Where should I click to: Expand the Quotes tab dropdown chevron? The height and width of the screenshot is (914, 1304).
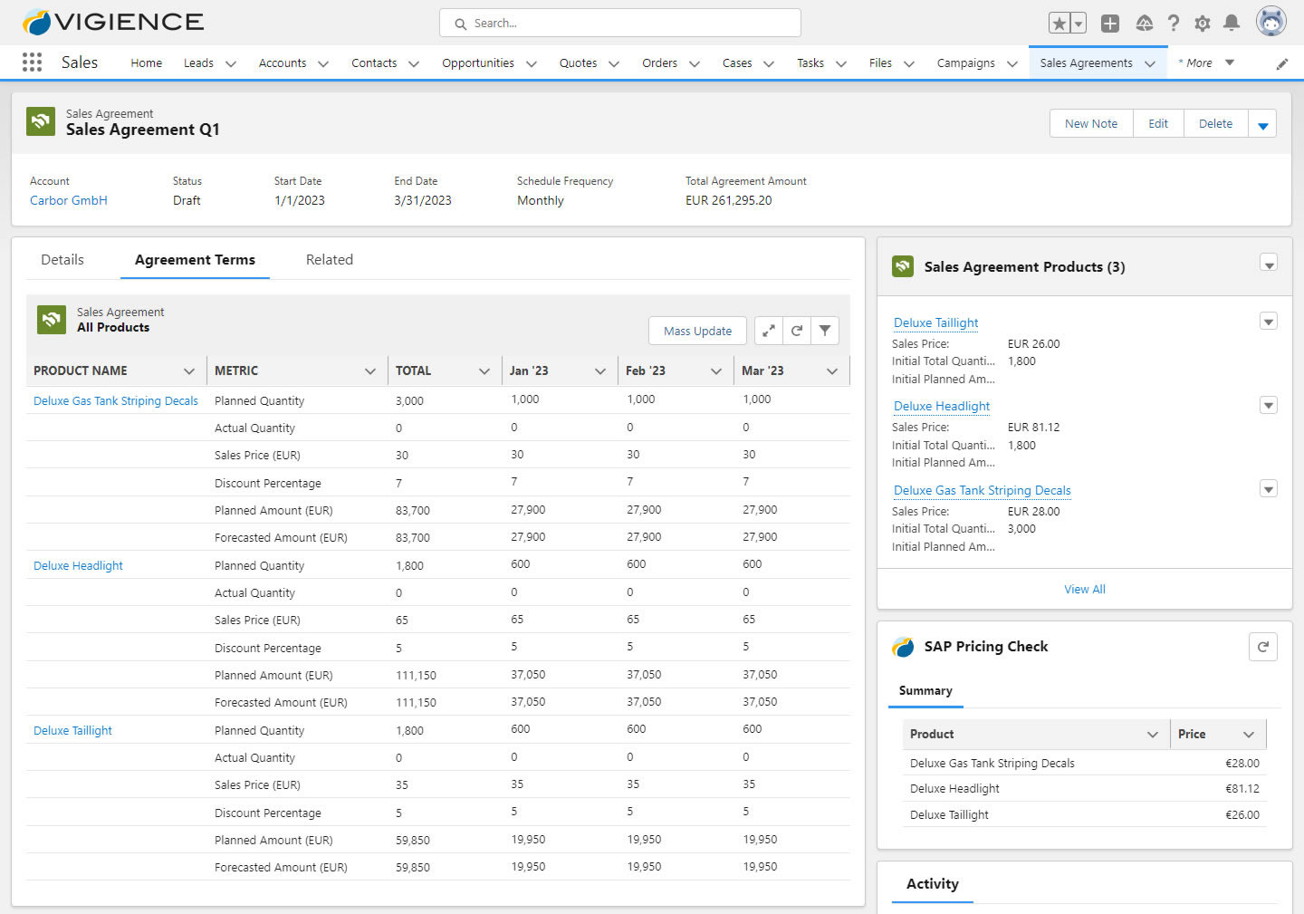[x=614, y=63]
